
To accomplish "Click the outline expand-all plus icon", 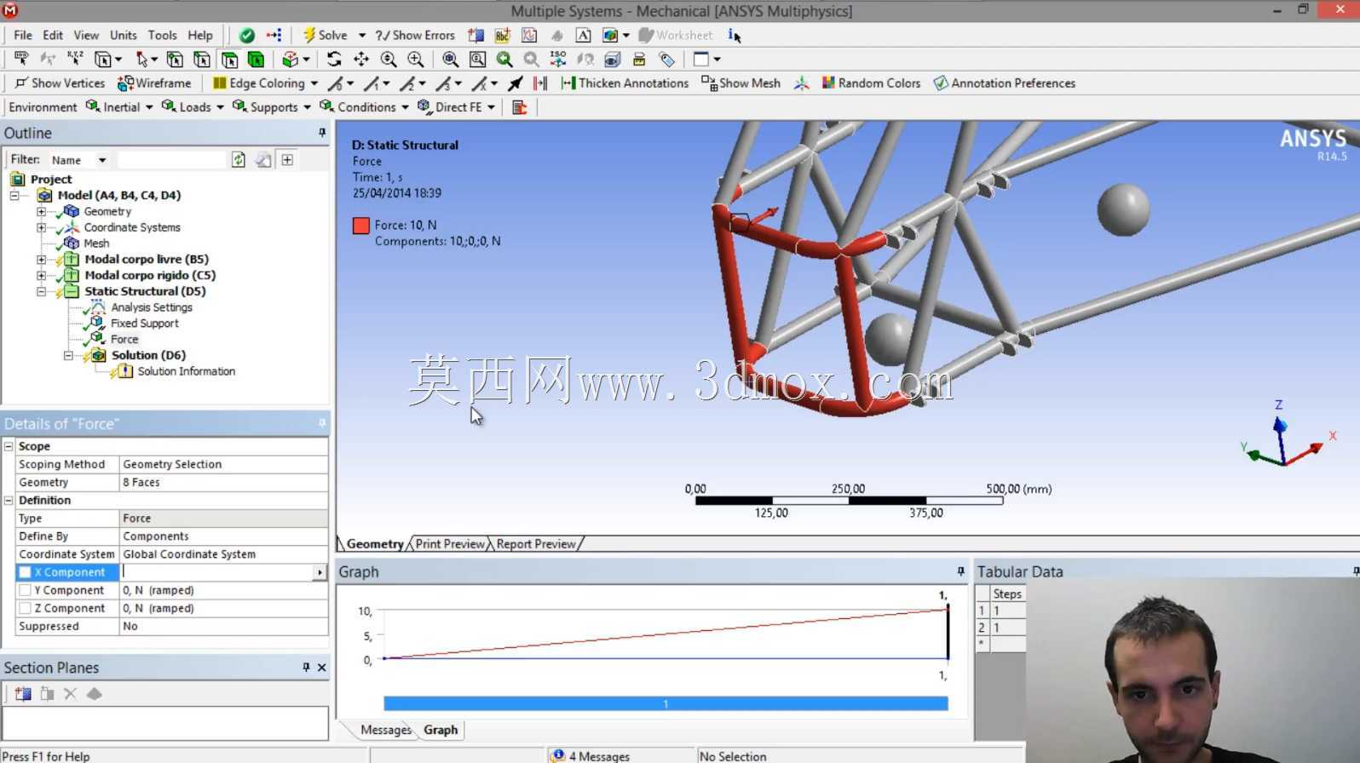I will point(288,160).
